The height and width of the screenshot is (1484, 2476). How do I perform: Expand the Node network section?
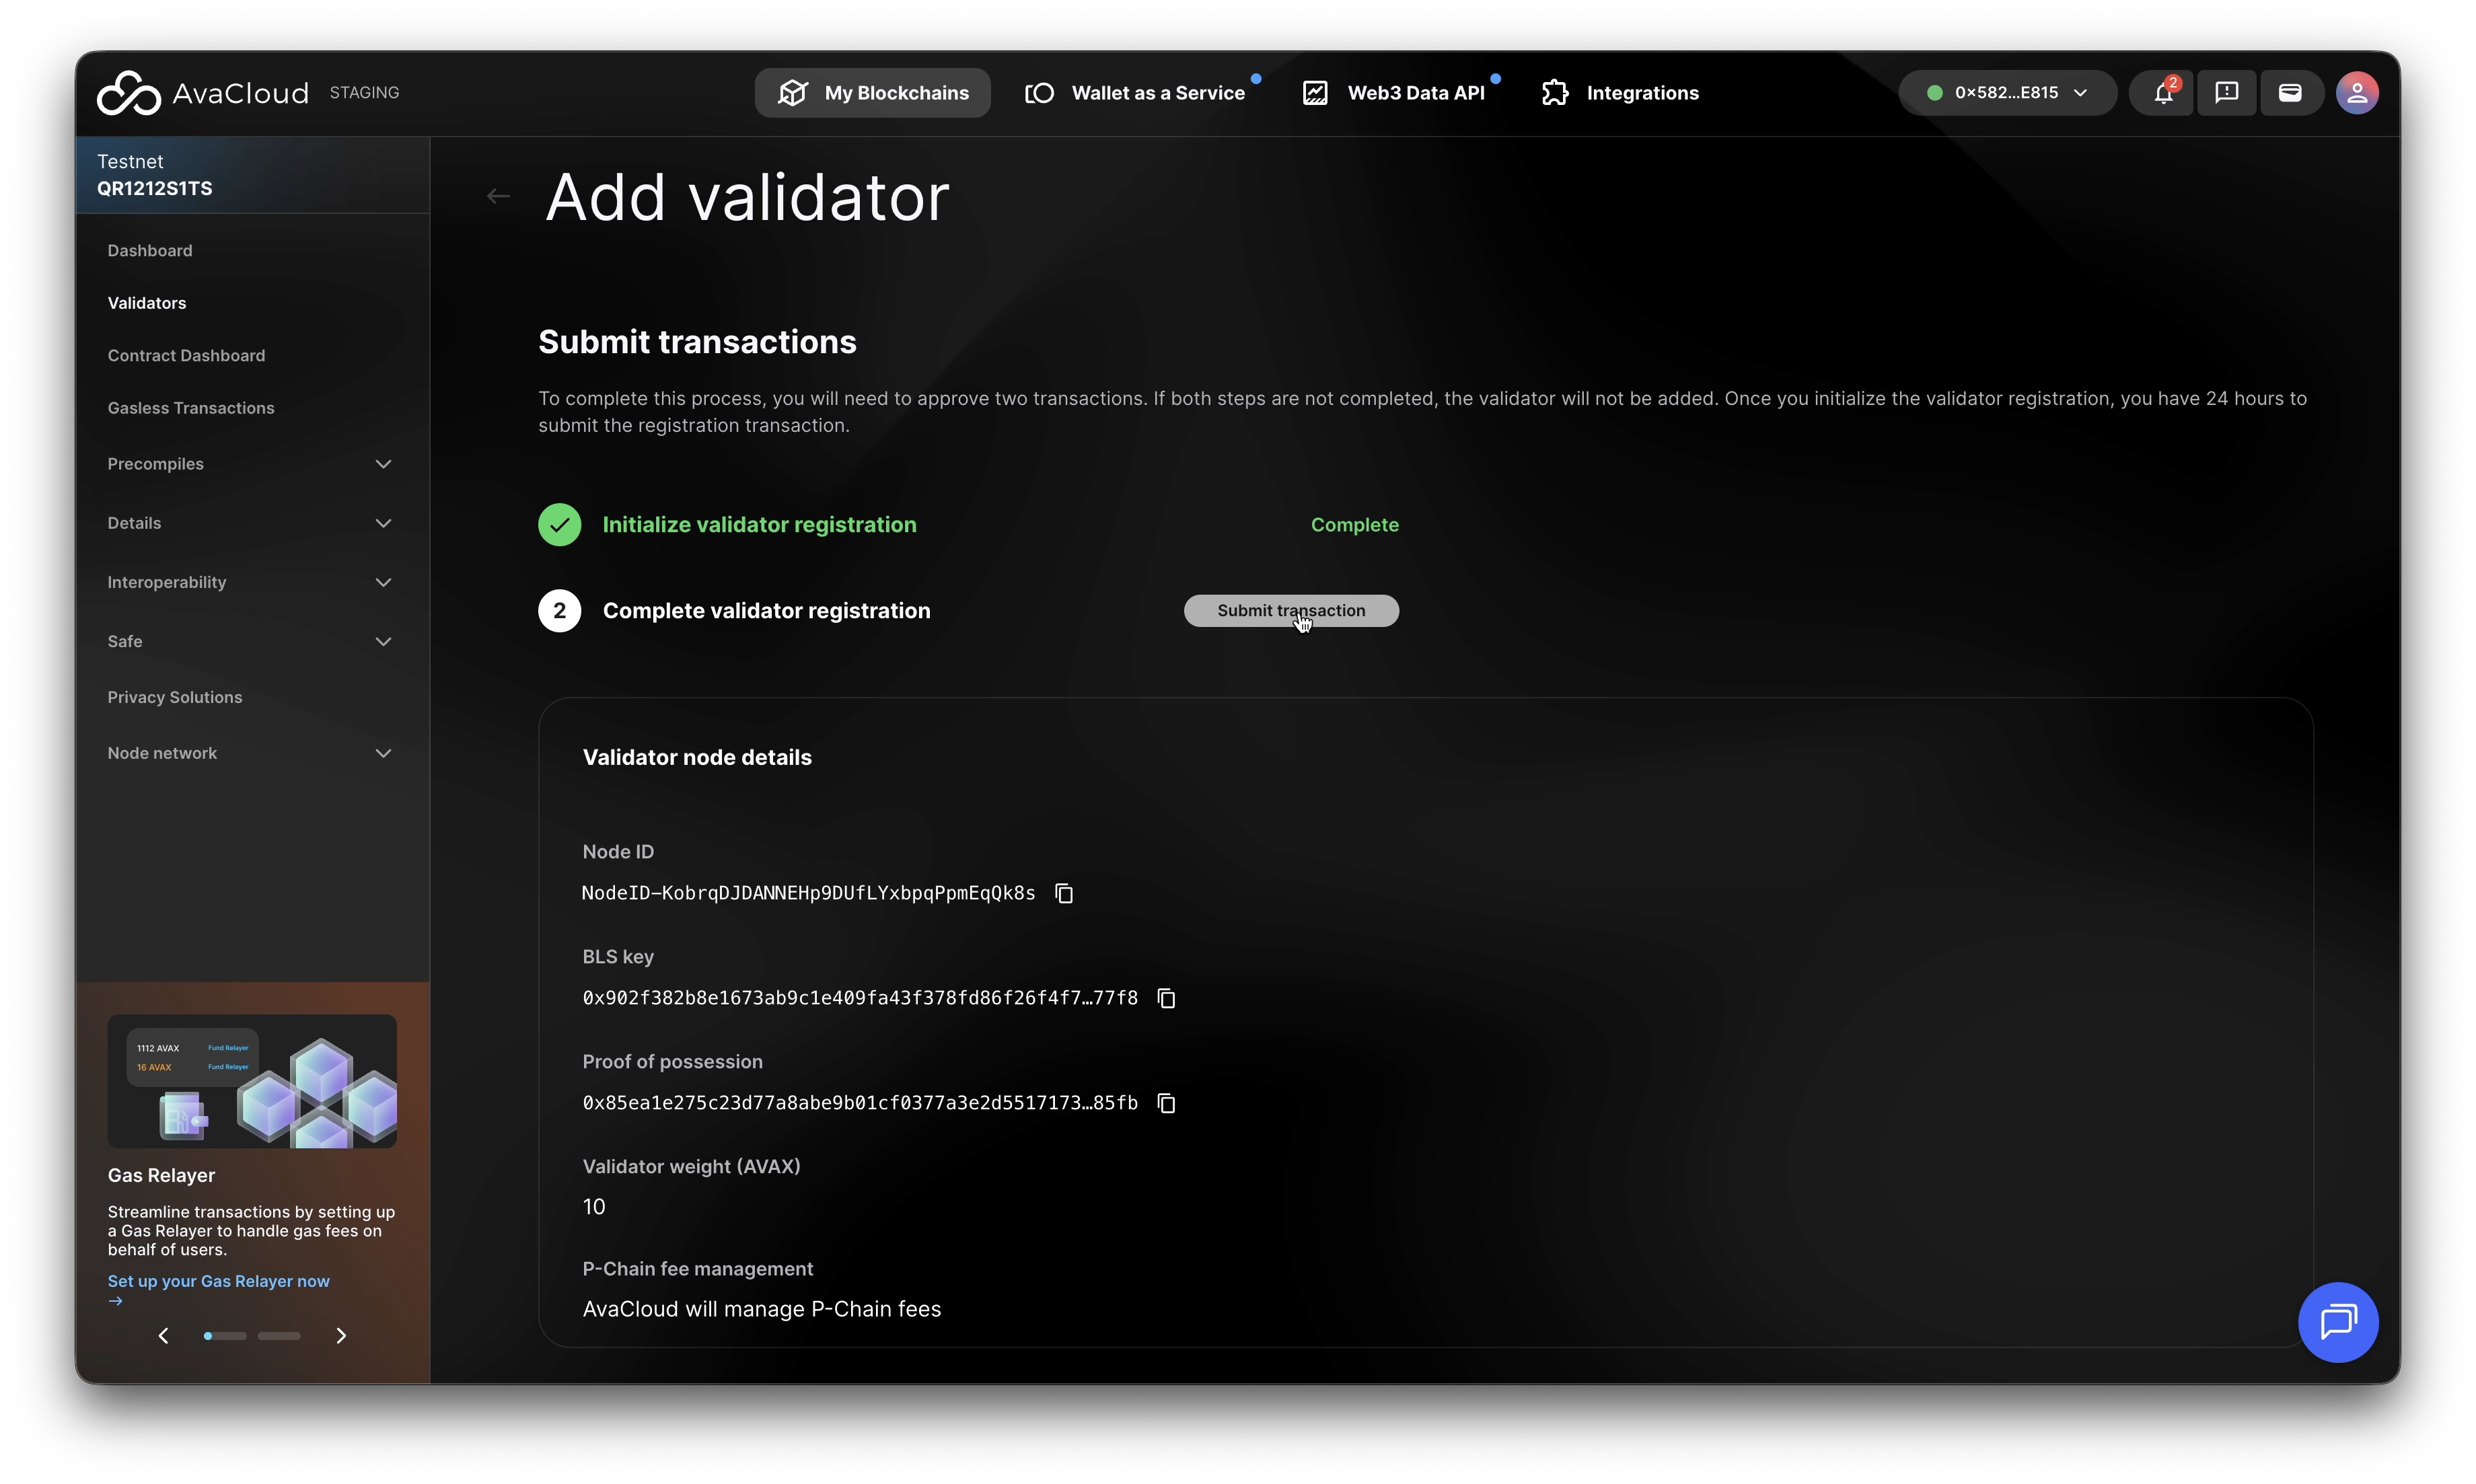coord(383,753)
